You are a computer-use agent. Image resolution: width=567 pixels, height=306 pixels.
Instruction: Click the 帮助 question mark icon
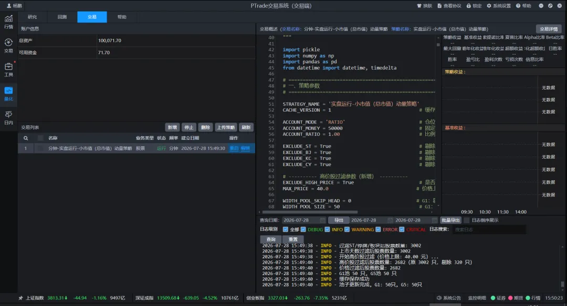[518, 6]
